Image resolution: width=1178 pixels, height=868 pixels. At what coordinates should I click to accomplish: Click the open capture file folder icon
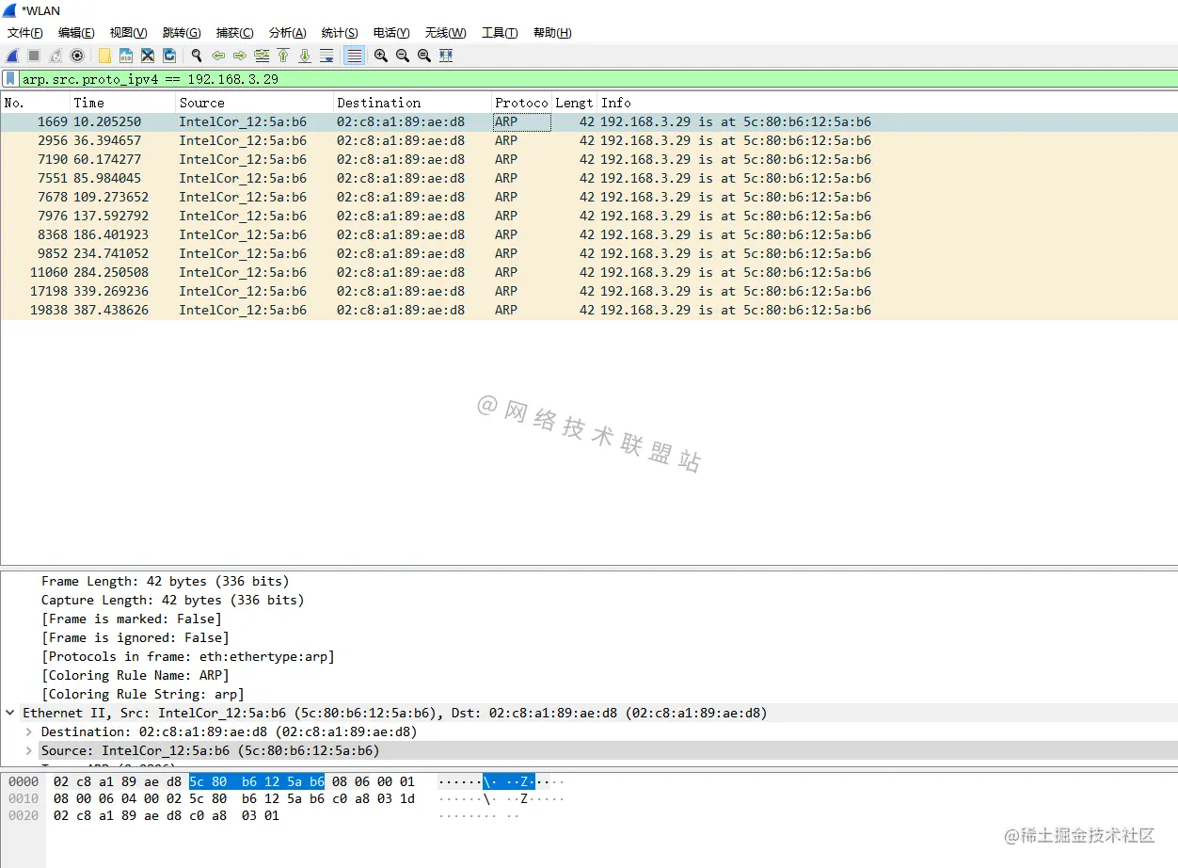pos(104,56)
